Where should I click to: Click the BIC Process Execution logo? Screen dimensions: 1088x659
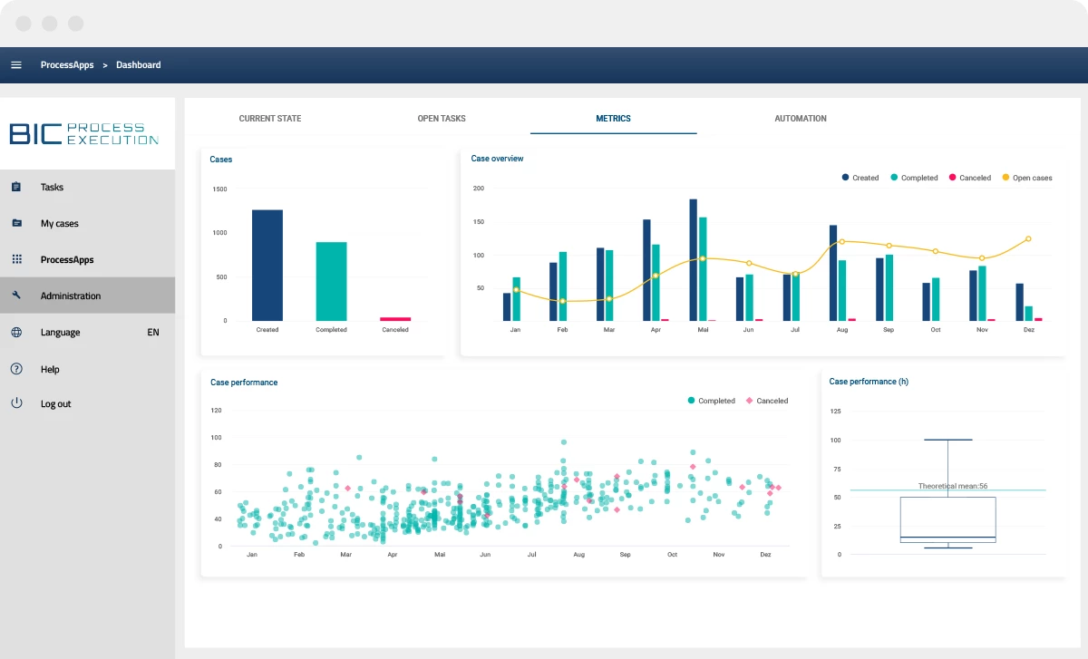point(83,133)
